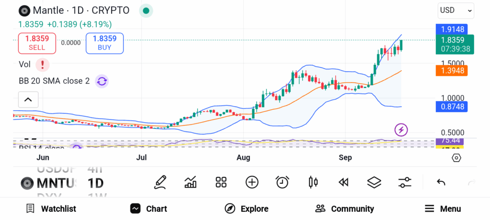Collapse the indicator legend with the chevron

[28, 100]
